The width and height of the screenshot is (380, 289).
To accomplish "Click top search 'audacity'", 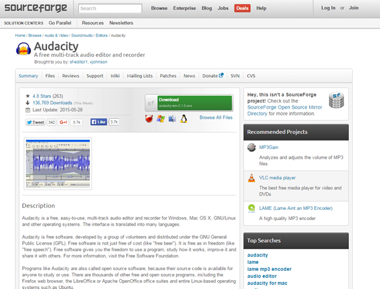I will coord(257,255).
